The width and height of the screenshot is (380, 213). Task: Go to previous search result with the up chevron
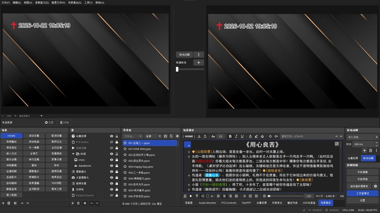coord(337,136)
